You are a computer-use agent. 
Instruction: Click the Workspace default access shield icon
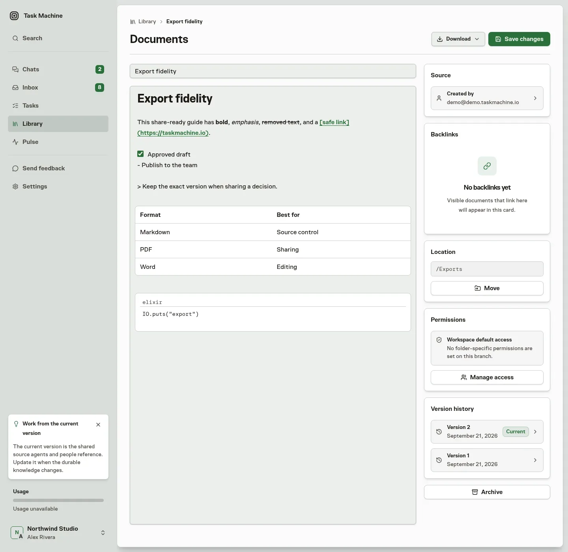click(x=439, y=340)
